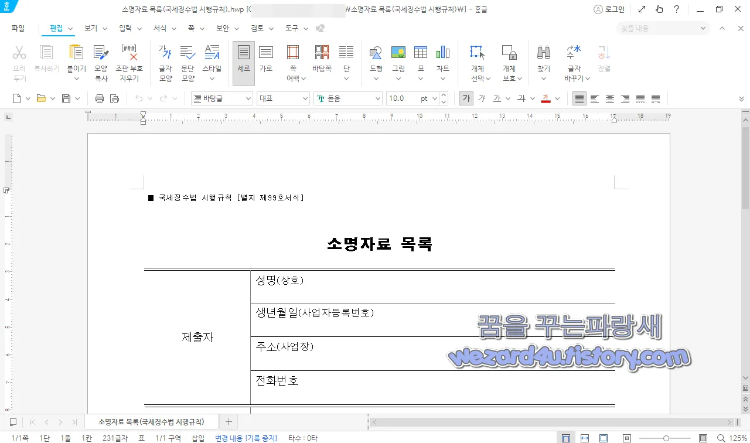Set page orientation to 세로 (portrait)
The height and width of the screenshot is (443, 750).
point(244,63)
